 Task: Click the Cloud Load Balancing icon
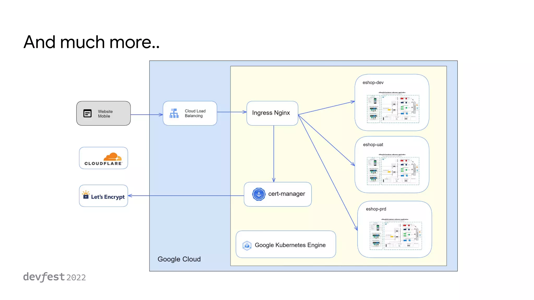pos(174,113)
